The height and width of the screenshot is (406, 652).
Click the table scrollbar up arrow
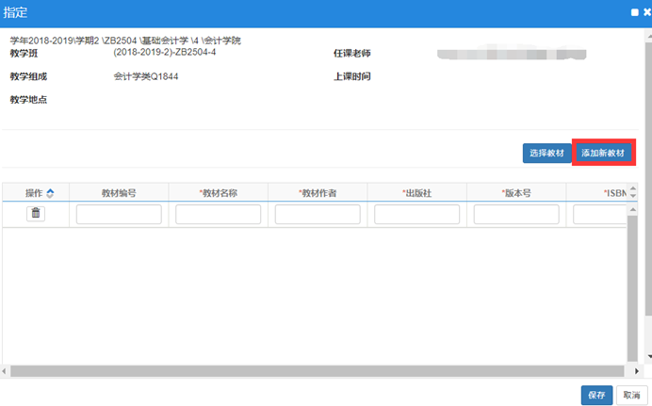(632, 209)
